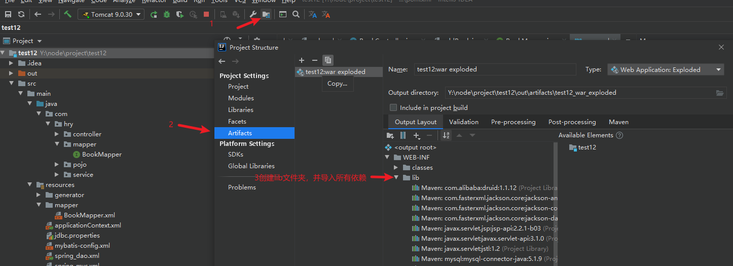Switch to the Validation tab
The height and width of the screenshot is (266, 733).
tap(463, 122)
